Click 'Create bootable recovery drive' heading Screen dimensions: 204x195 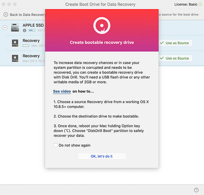[x=102, y=43]
